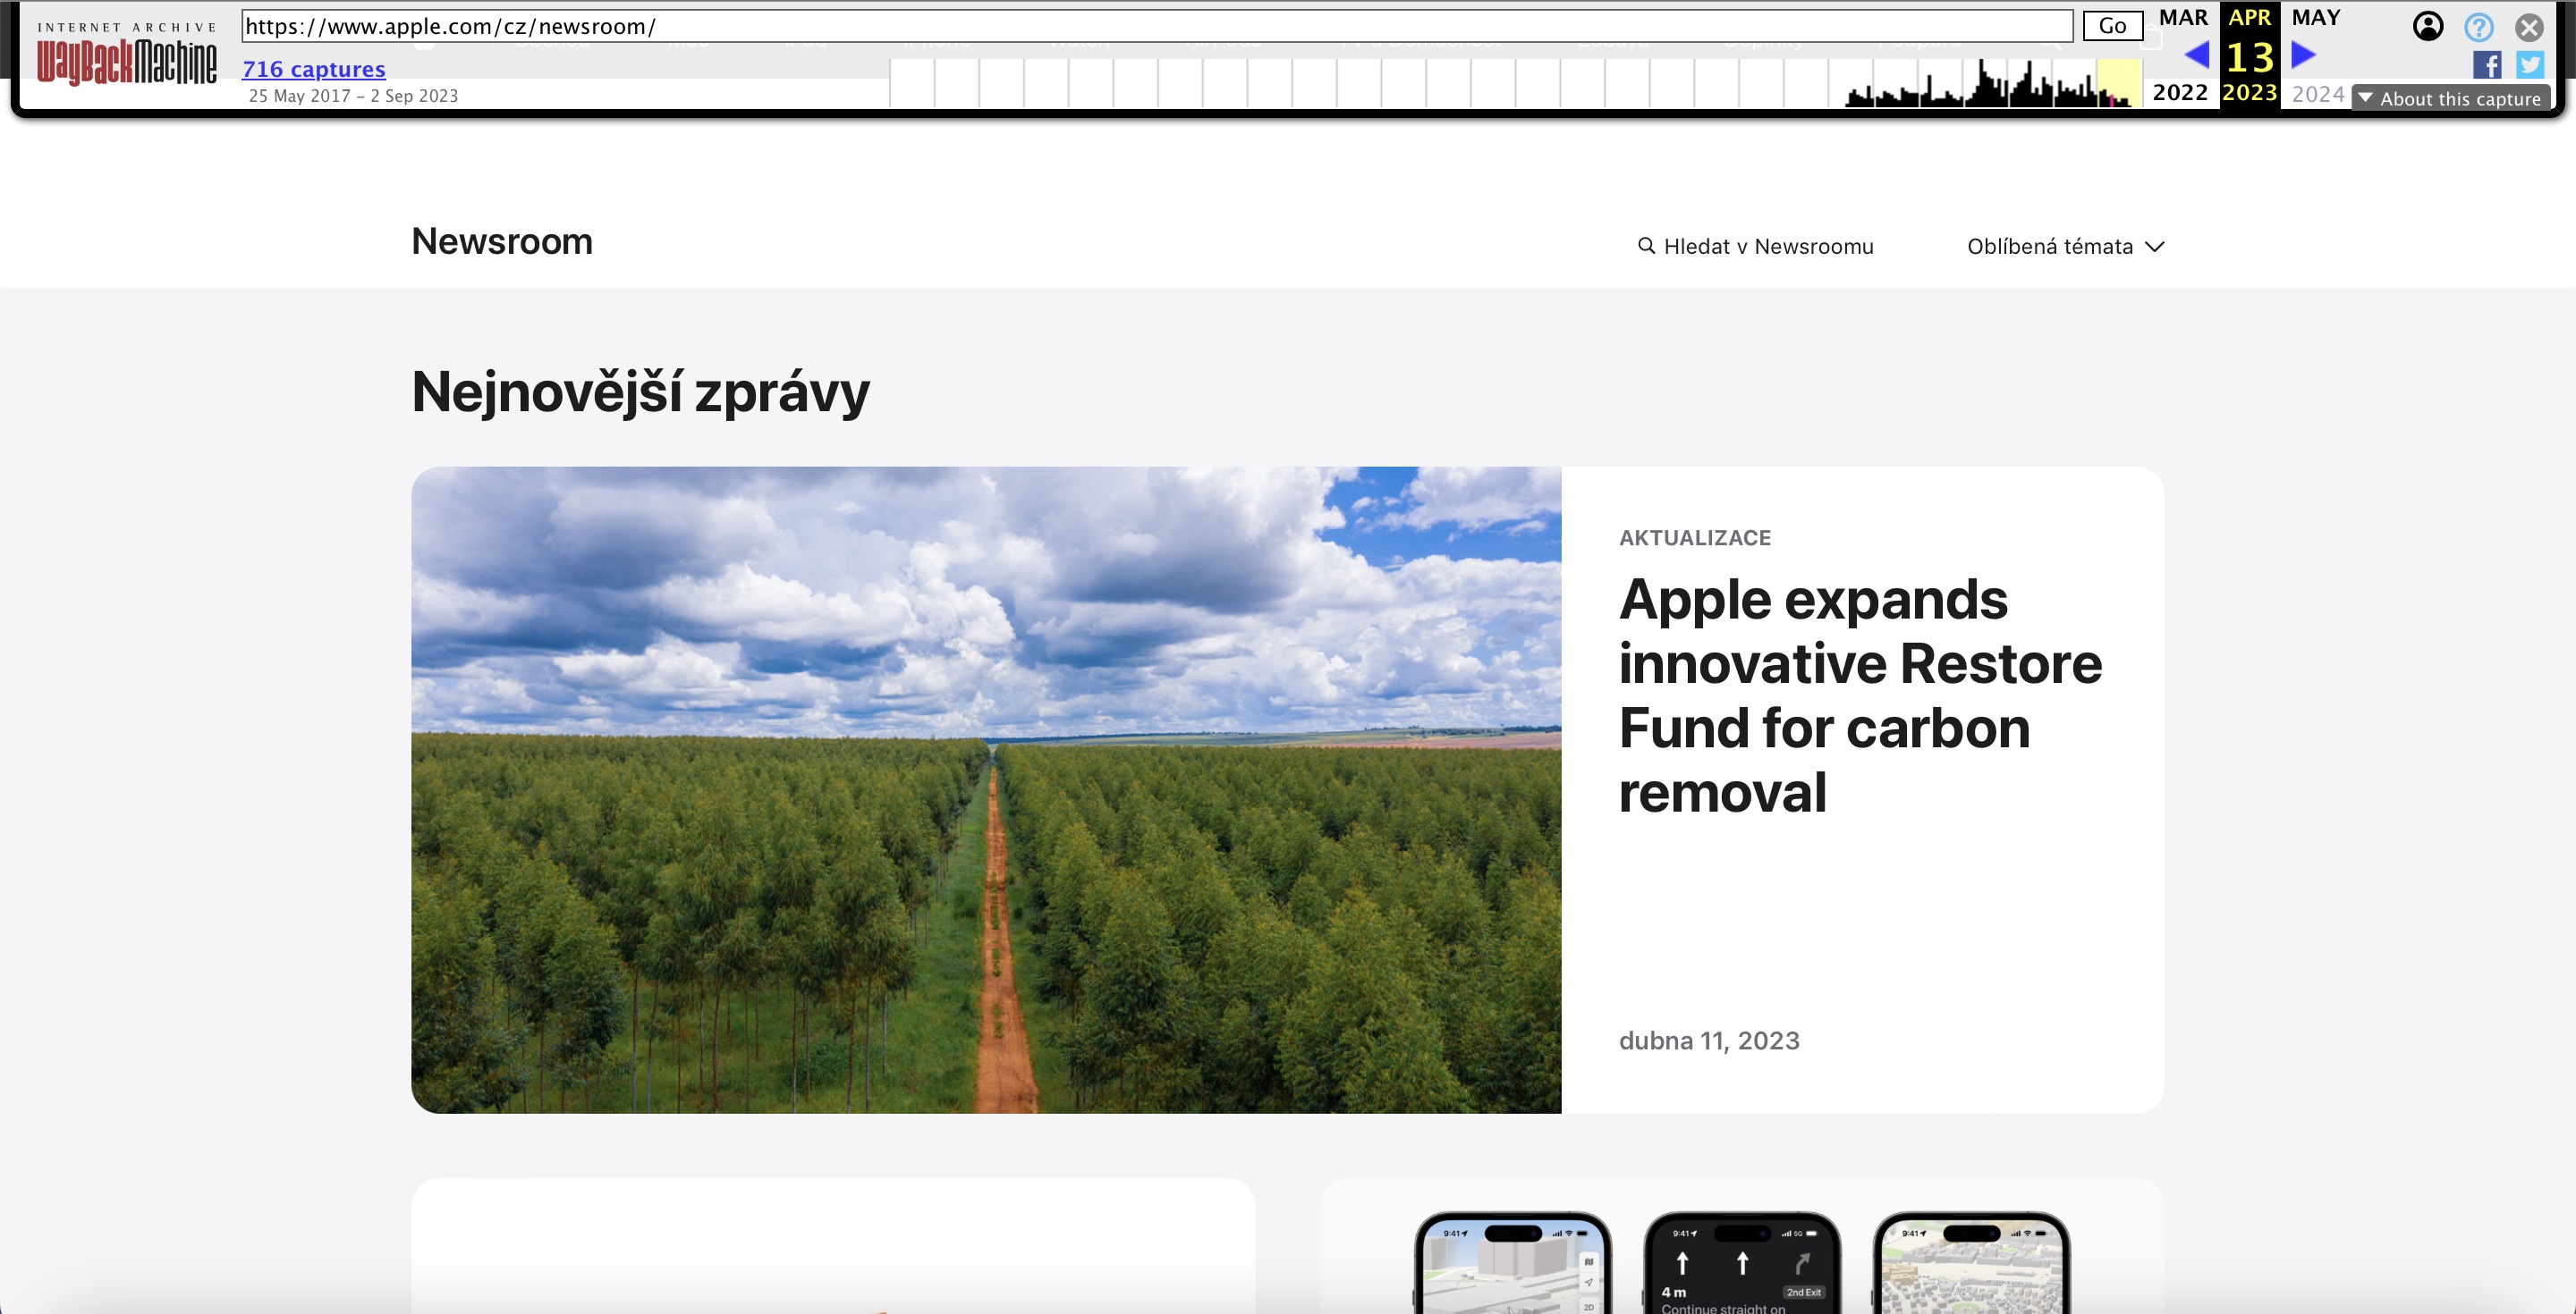Switch the capture calendar to 2024
The width and height of the screenshot is (2576, 1314).
[x=2318, y=92]
